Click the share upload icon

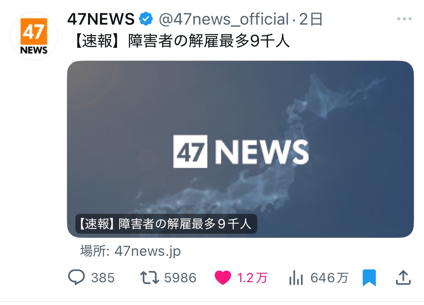pos(403,278)
